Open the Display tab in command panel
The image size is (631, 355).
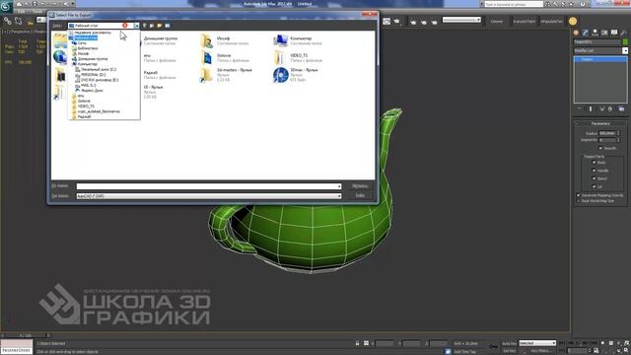613,33
